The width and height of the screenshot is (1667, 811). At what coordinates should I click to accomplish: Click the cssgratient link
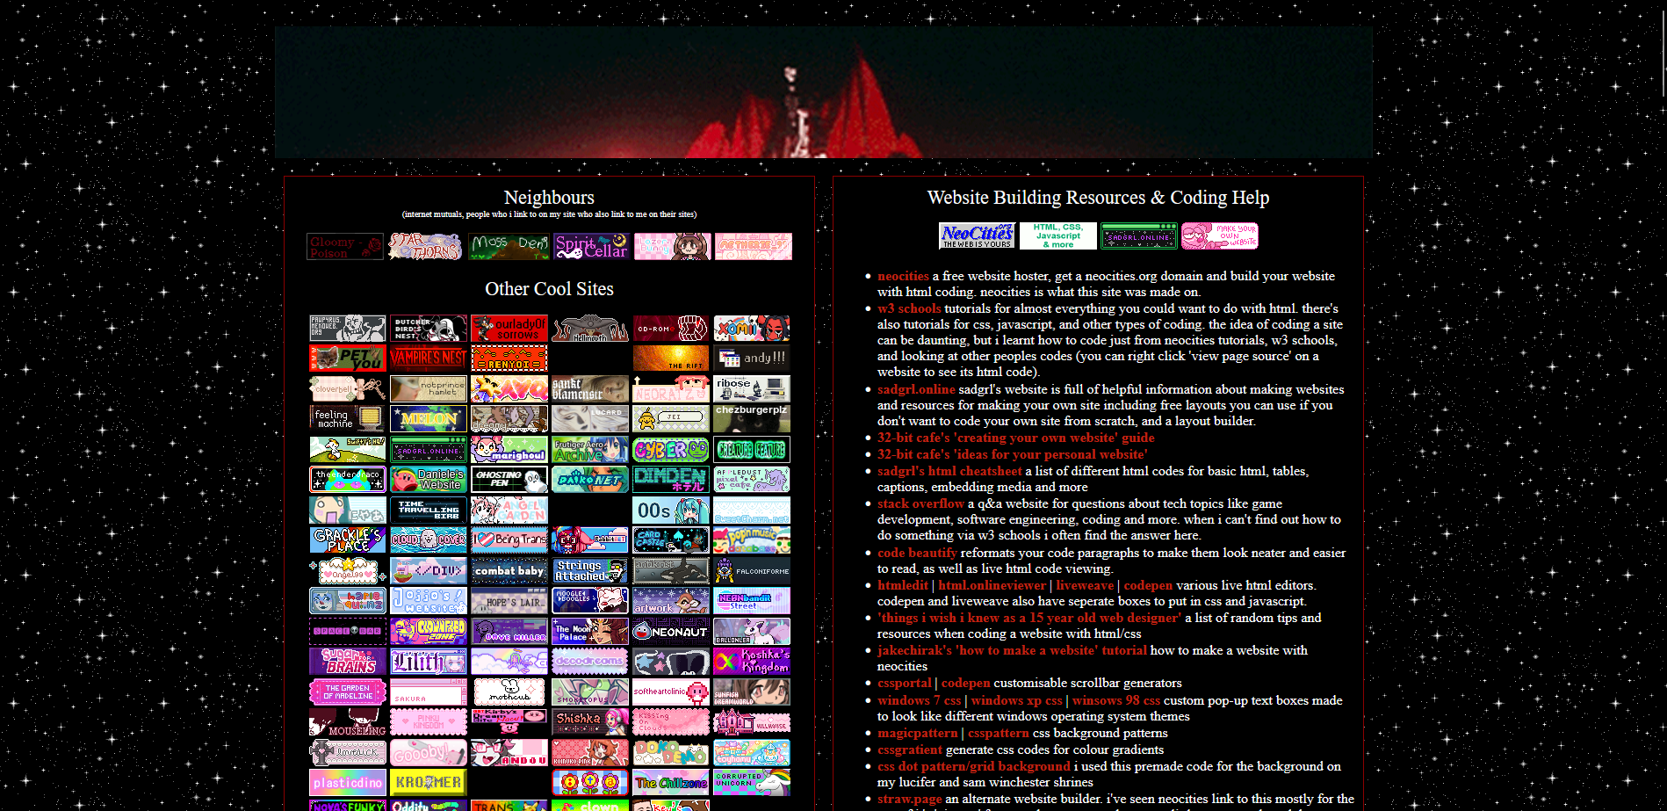(x=909, y=749)
